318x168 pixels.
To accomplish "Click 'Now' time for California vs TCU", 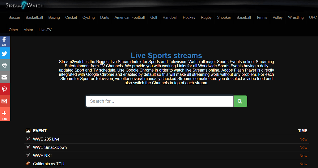I will click(x=303, y=164).
